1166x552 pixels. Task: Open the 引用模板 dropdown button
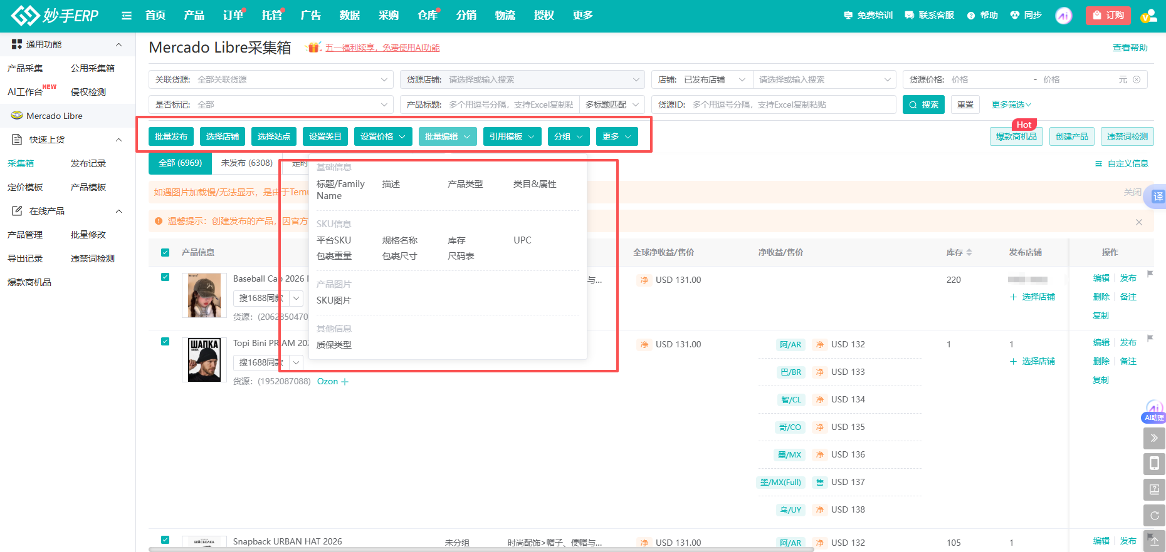(512, 136)
